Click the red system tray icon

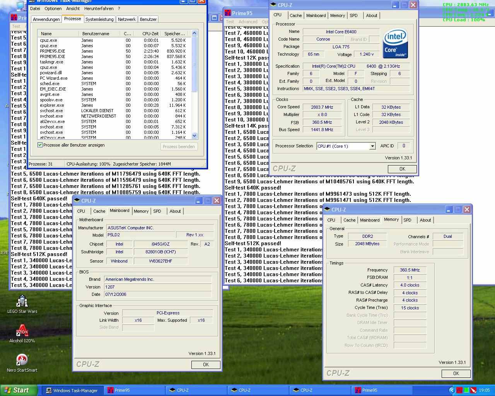pyautogui.click(x=459, y=390)
